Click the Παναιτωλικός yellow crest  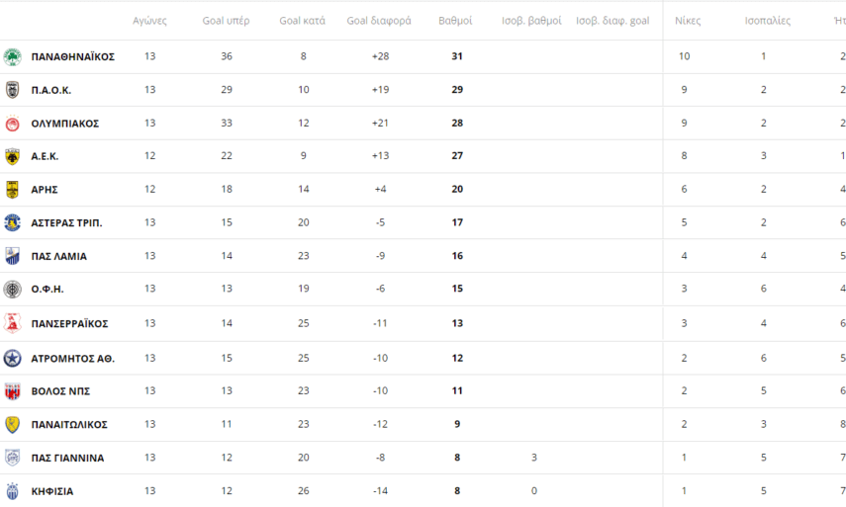13,425
